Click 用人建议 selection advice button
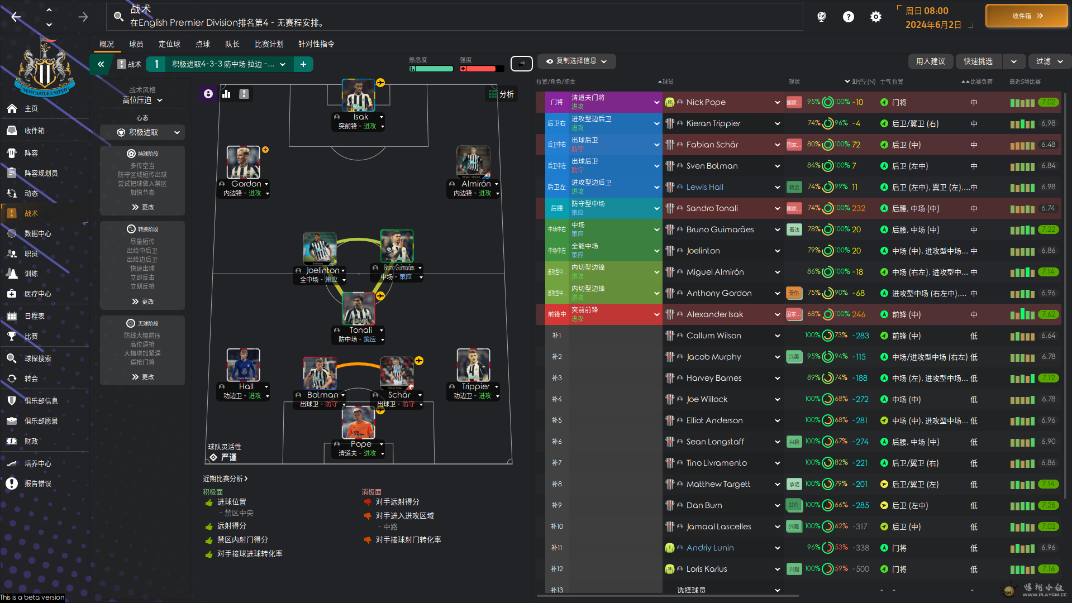 pos(930,61)
